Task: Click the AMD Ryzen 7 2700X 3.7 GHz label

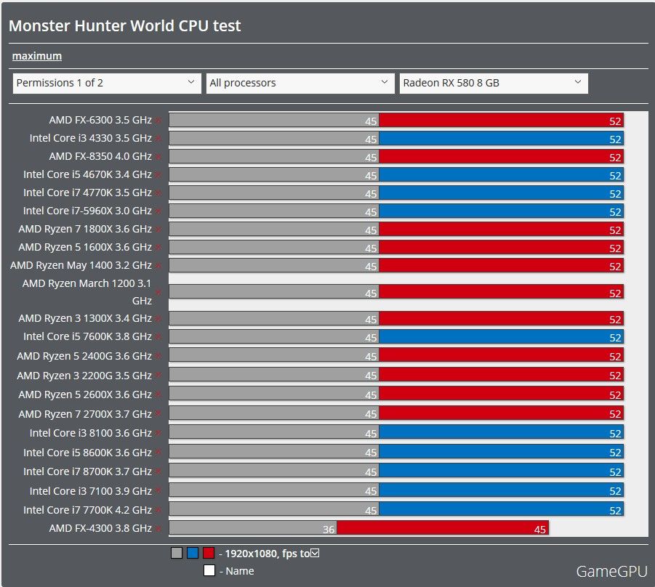Action: point(85,414)
